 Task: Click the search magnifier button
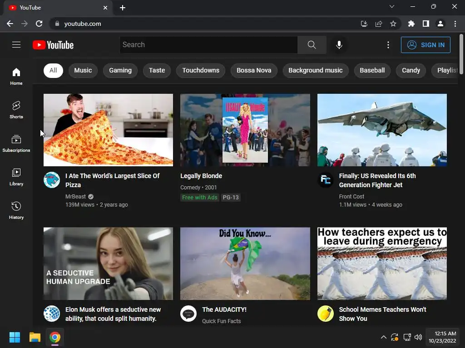312,45
